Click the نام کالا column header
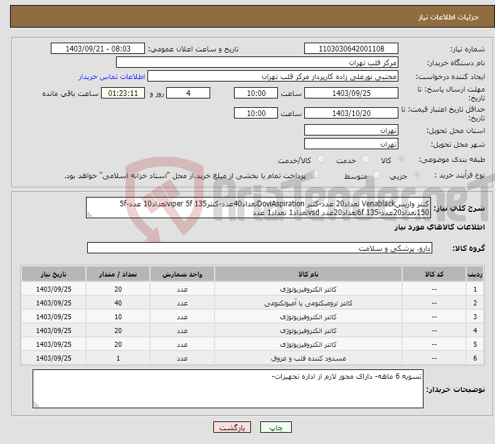The image size is (495, 444). [x=308, y=274]
